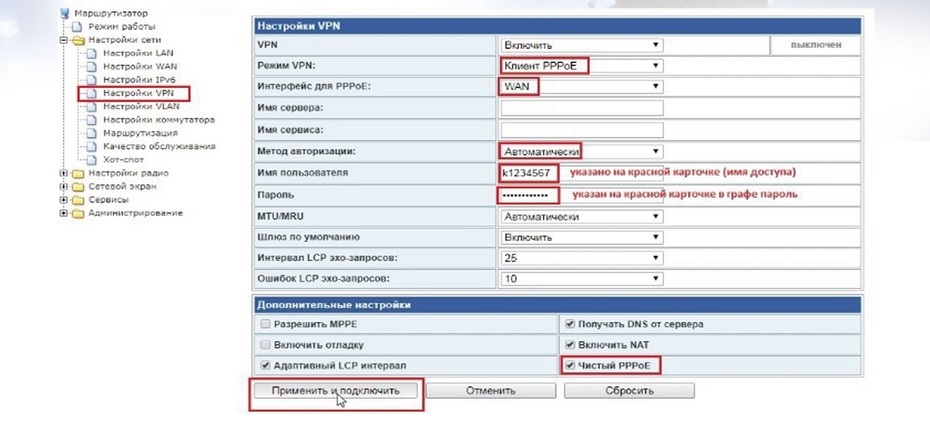
Task: Click the Отменить button
Action: tap(491, 391)
